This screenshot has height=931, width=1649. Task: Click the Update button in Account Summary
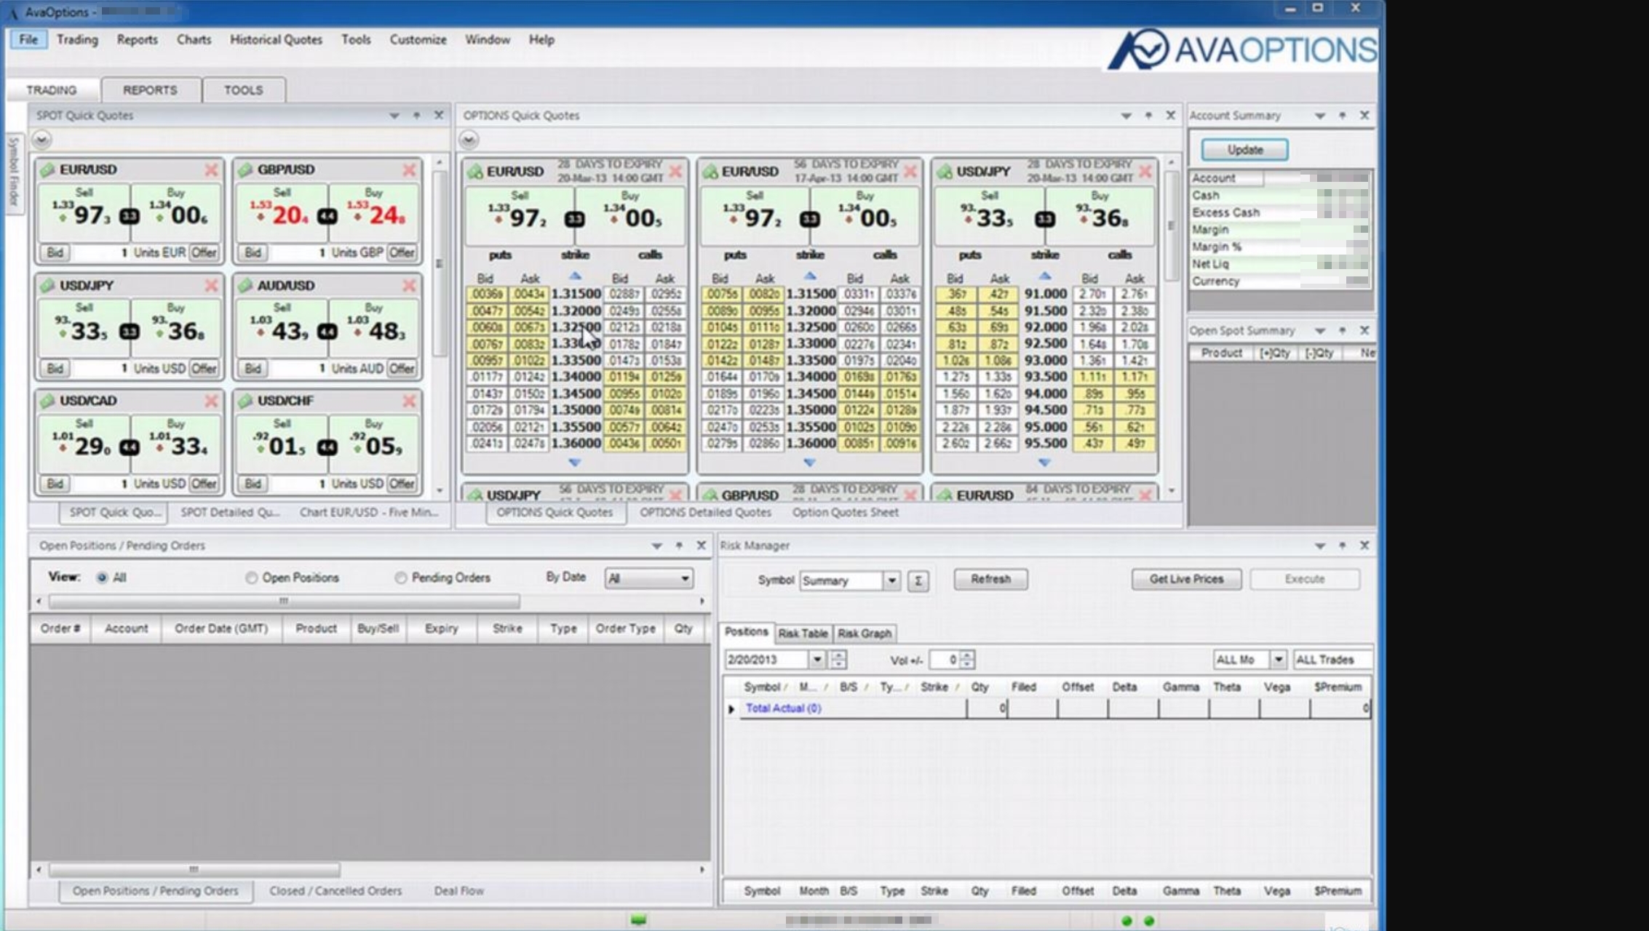pos(1244,150)
